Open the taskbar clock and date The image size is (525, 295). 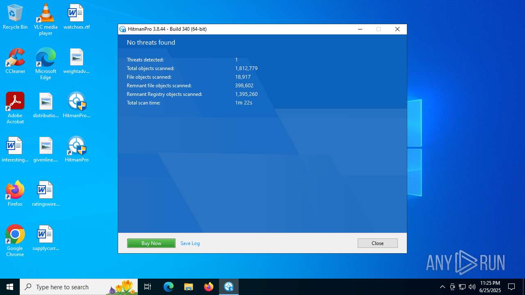[x=490, y=287]
